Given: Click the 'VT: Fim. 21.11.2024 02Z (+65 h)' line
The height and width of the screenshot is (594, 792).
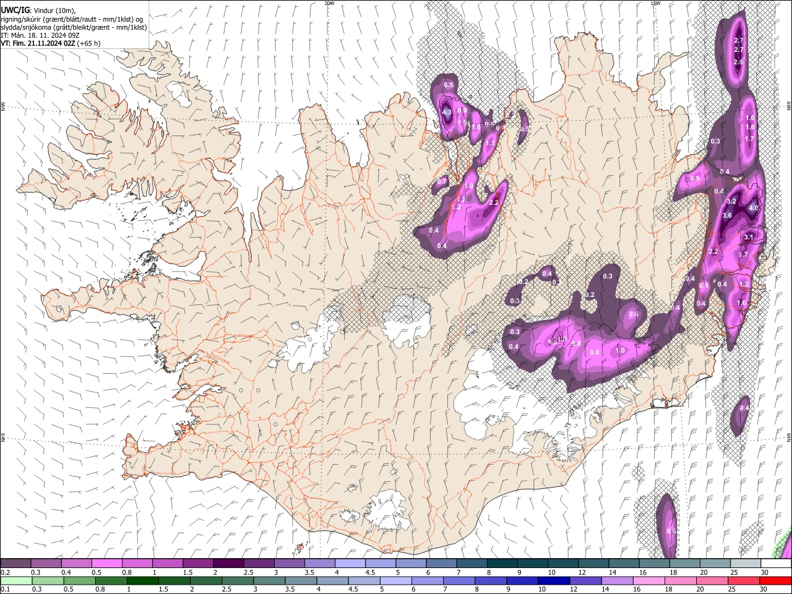Looking at the screenshot, I should [51, 43].
